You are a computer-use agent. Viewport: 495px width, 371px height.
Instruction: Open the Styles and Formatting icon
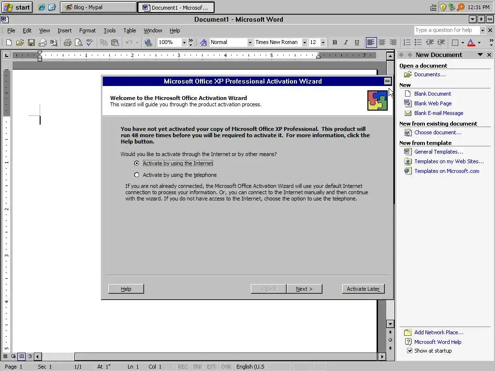click(x=204, y=43)
